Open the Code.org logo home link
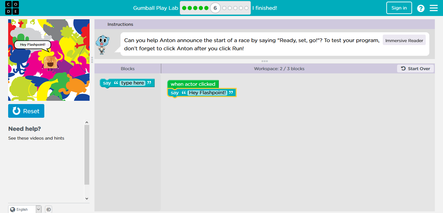Screen dimensions: 443x213 (12, 8)
